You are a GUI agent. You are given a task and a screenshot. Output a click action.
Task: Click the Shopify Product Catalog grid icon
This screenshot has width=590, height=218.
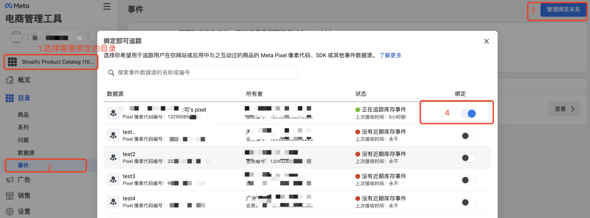click(x=13, y=62)
